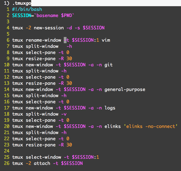Click the highlighted cursor block on line 6
The width and height of the screenshot is (181, 171).
(x=65, y=40)
